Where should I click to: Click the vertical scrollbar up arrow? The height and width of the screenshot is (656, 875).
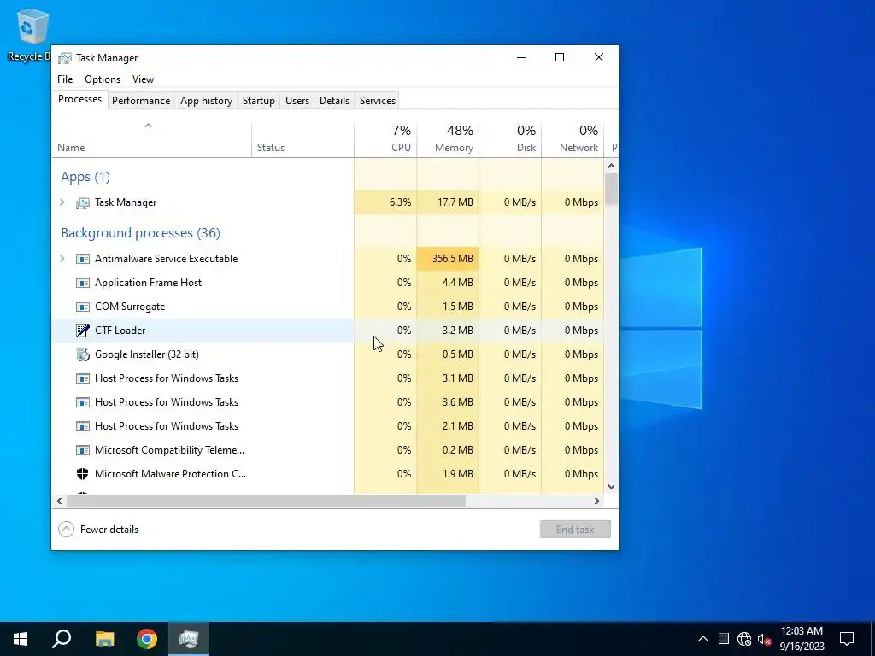point(611,166)
